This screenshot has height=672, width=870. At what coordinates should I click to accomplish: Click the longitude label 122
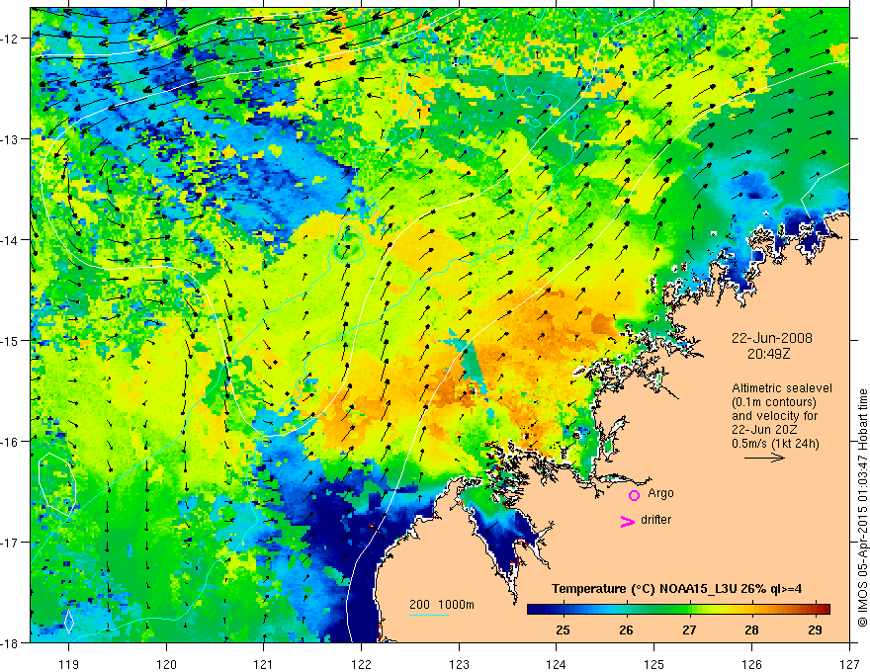pos(361,664)
